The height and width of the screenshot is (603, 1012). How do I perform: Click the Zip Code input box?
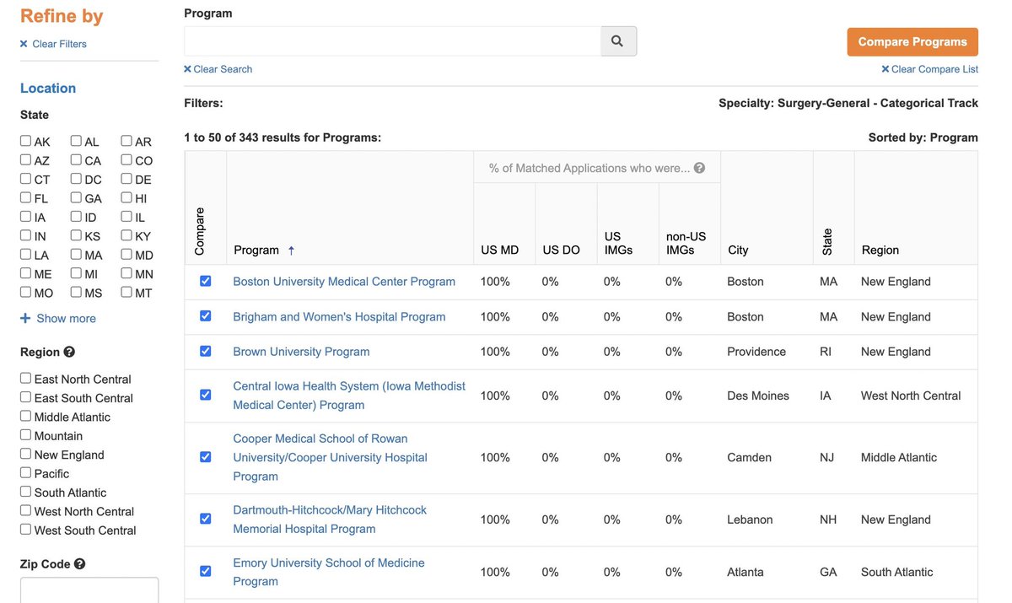[89, 590]
